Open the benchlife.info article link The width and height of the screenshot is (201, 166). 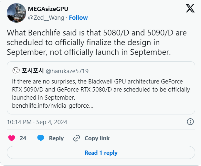click(x=53, y=105)
